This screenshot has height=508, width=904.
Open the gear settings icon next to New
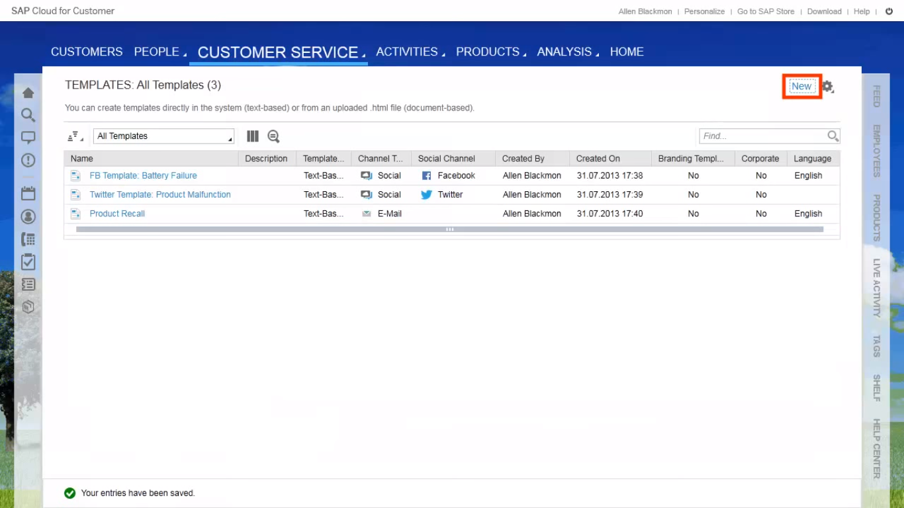click(828, 87)
